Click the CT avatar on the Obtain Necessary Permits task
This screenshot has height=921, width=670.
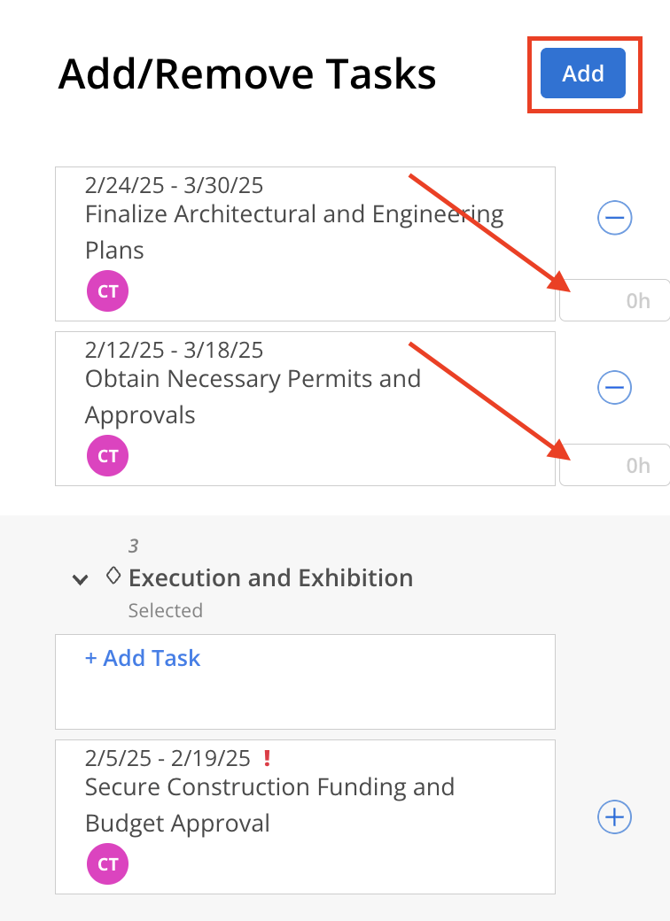(x=107, y=456)
